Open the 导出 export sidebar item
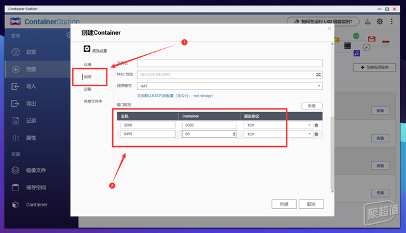 pos(37,104)
